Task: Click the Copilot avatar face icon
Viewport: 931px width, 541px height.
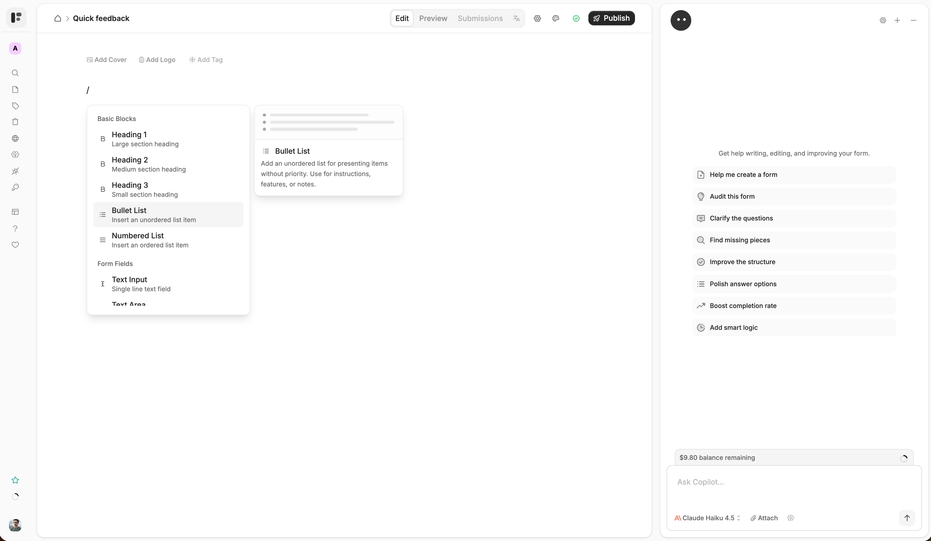Action: click(681, 20)
